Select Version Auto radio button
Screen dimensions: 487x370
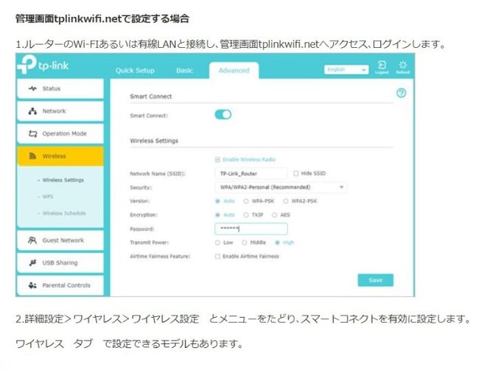point(218,201)
